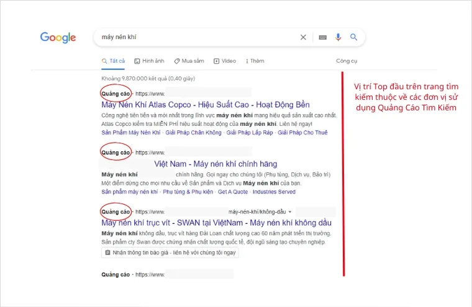Viewport: 472px width, 307px height.
Task: Expand dropdown arrow after 'không-dầu' URL
Action: [290, 212]
